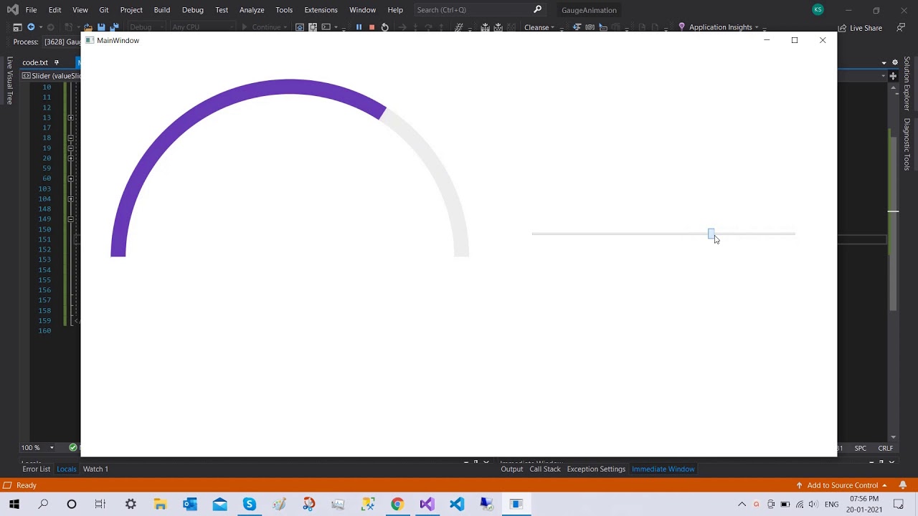Screen dimensions: 918x516
Task: Open the Debug menu
Action: [x=193, y=10]
